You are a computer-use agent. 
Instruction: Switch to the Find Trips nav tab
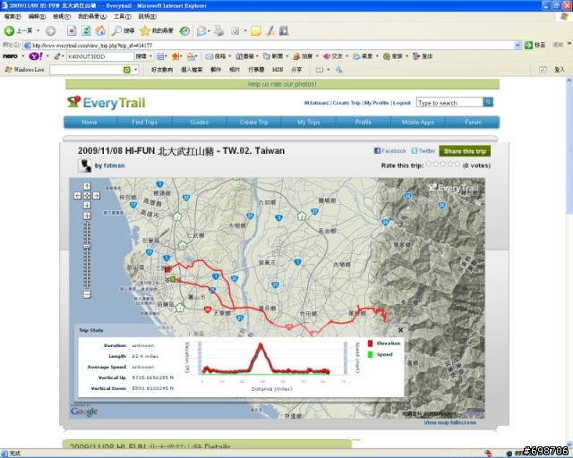point(145,123)
